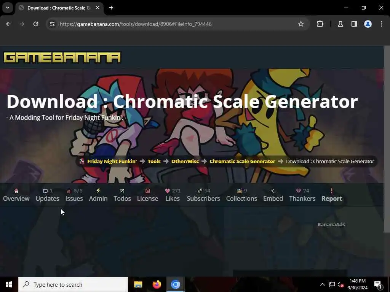Click the share icon above Embed
The image size is (390, 292).
point(273,191)
